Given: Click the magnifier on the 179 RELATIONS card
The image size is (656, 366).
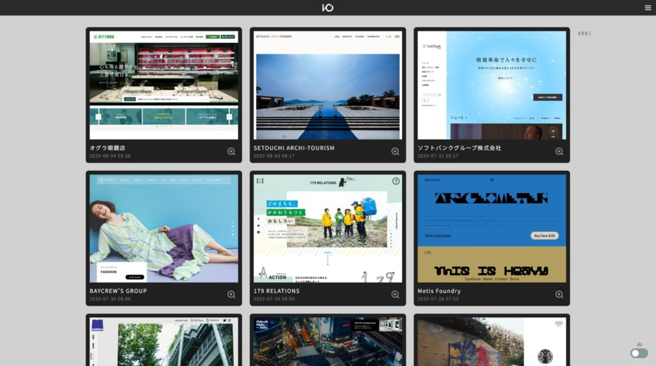Looking at the screenshot, I should click(395, 295).
